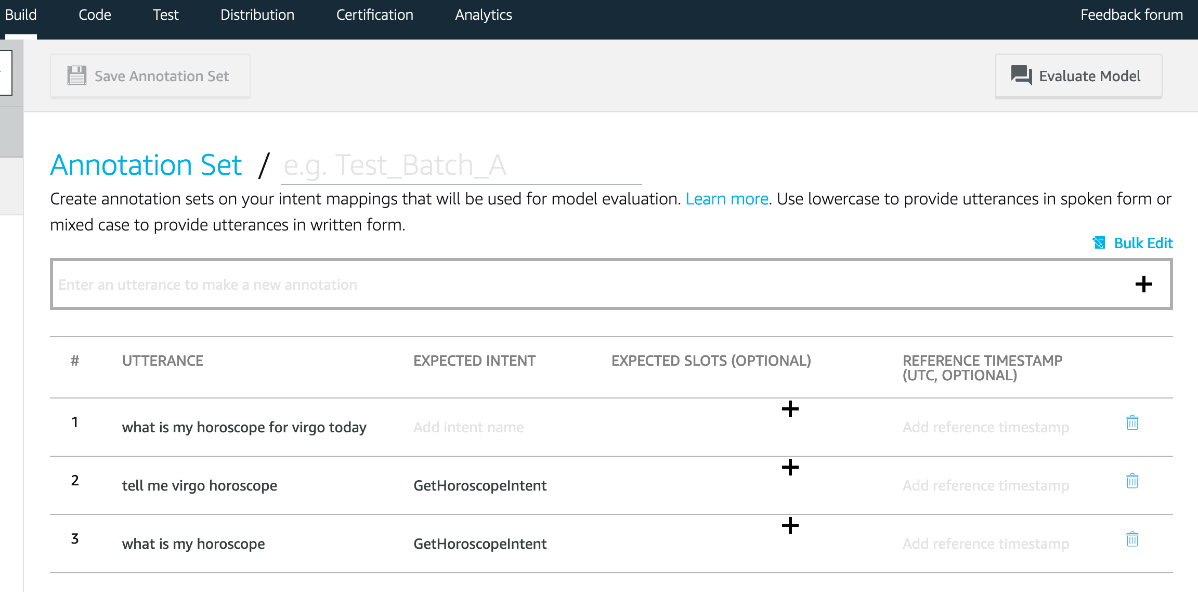Viewport: 1198px width, 592px height.
Task: Open the Learn more link
Action: click(727, 199)
